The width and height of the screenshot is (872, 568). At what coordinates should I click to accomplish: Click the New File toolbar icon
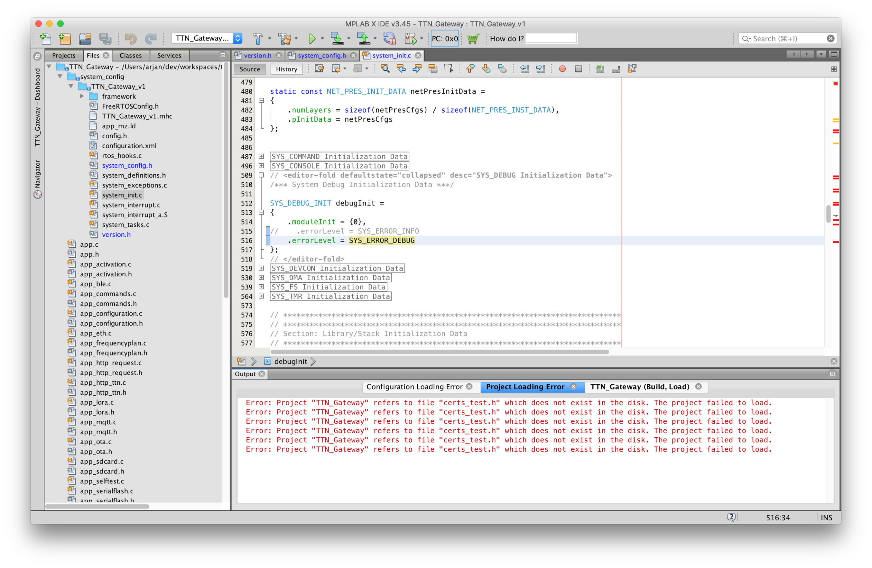tap(45, 39)
